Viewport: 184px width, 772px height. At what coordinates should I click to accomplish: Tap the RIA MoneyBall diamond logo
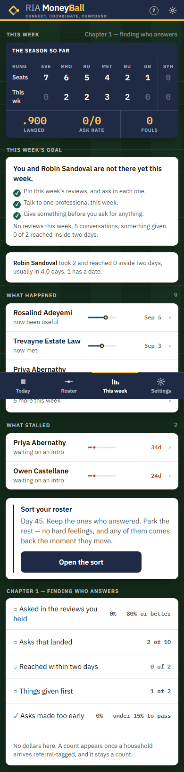coord(14,10)
